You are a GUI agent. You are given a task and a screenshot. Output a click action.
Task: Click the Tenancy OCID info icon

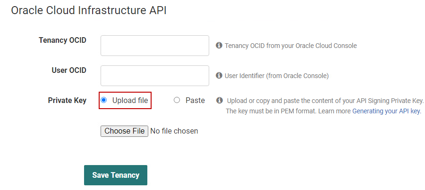click(x=219, y=45)
